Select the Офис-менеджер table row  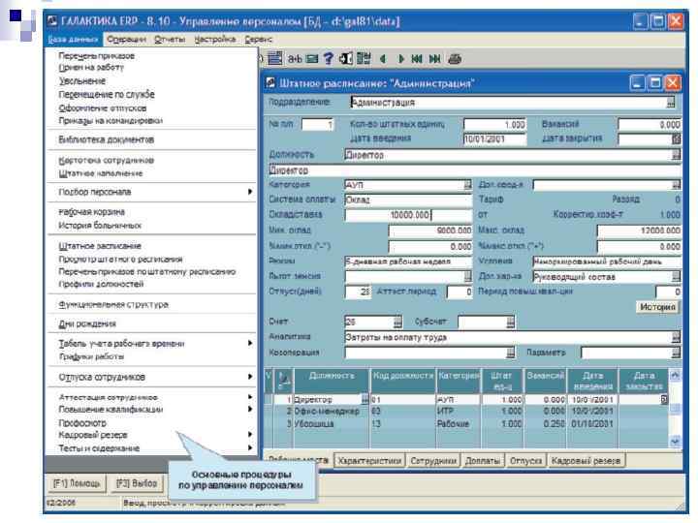tap(466, 411)
